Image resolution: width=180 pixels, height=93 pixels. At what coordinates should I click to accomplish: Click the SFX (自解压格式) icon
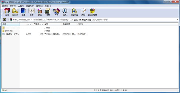click(92, 12)
